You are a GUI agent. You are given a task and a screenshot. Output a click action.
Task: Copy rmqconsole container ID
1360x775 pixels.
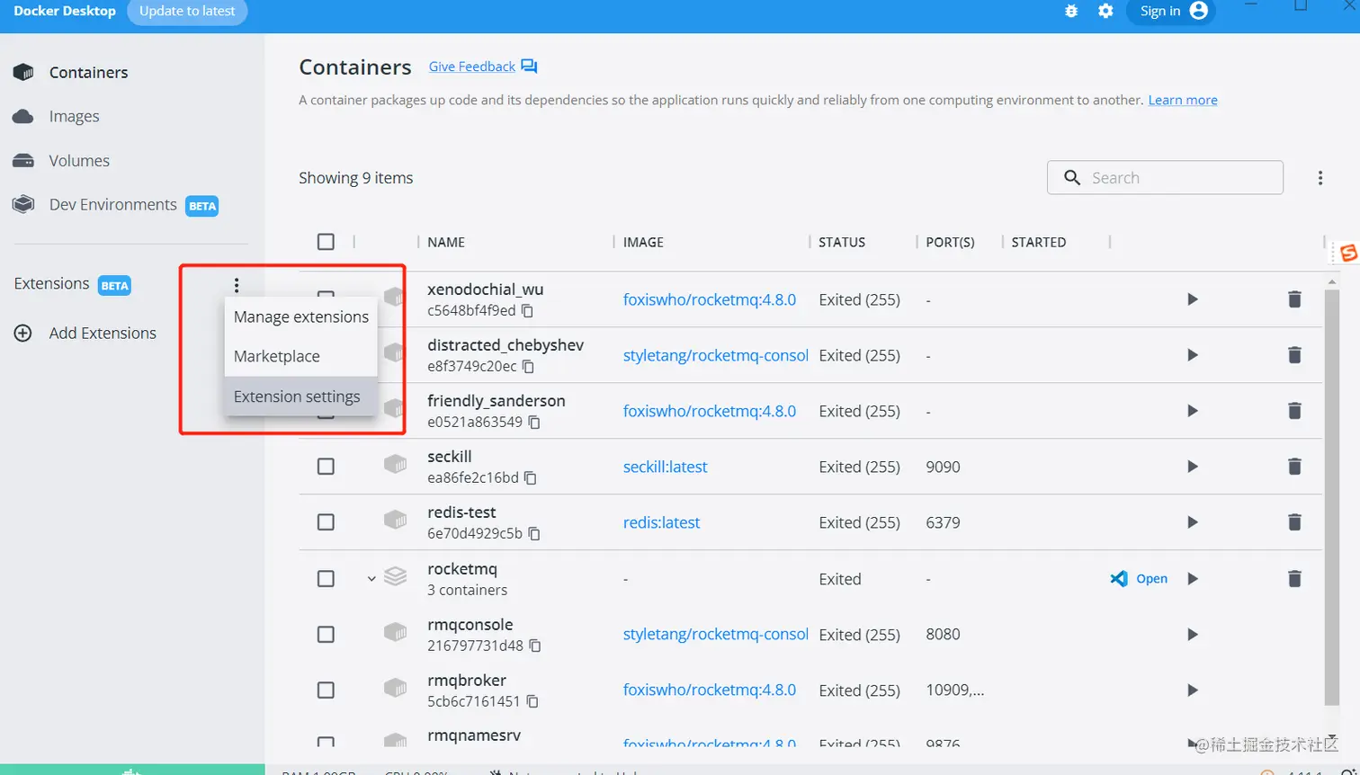pos(535,646)
